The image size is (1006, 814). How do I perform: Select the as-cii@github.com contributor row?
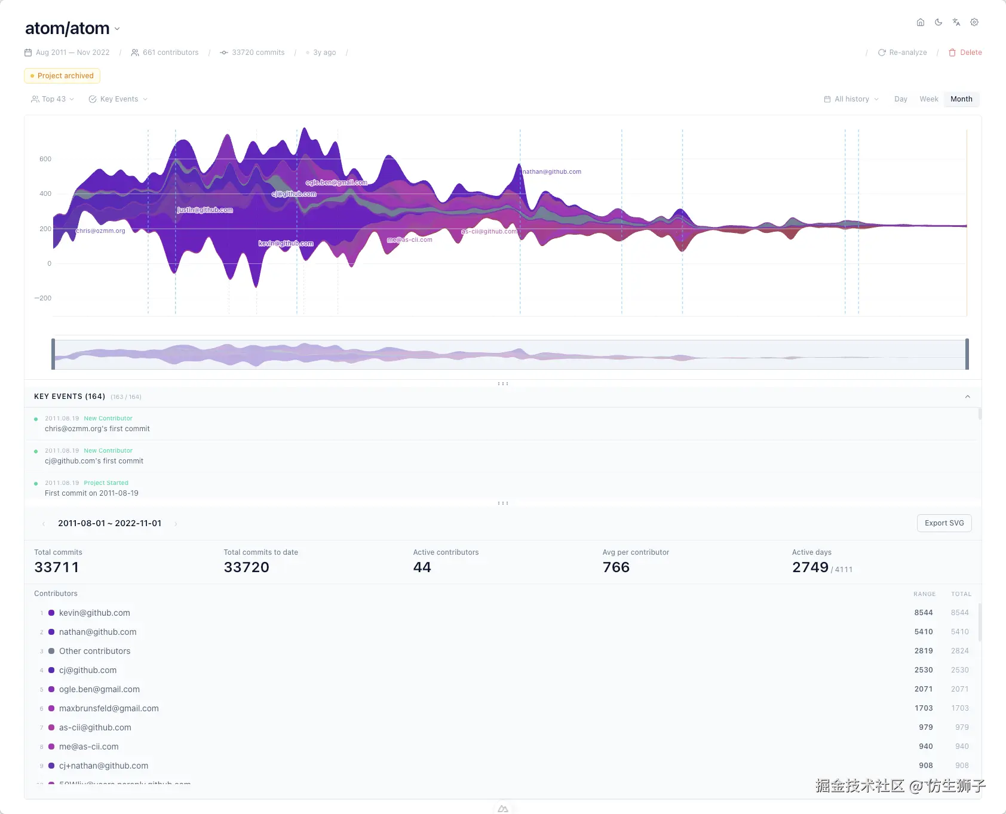[x=503, y=727]
